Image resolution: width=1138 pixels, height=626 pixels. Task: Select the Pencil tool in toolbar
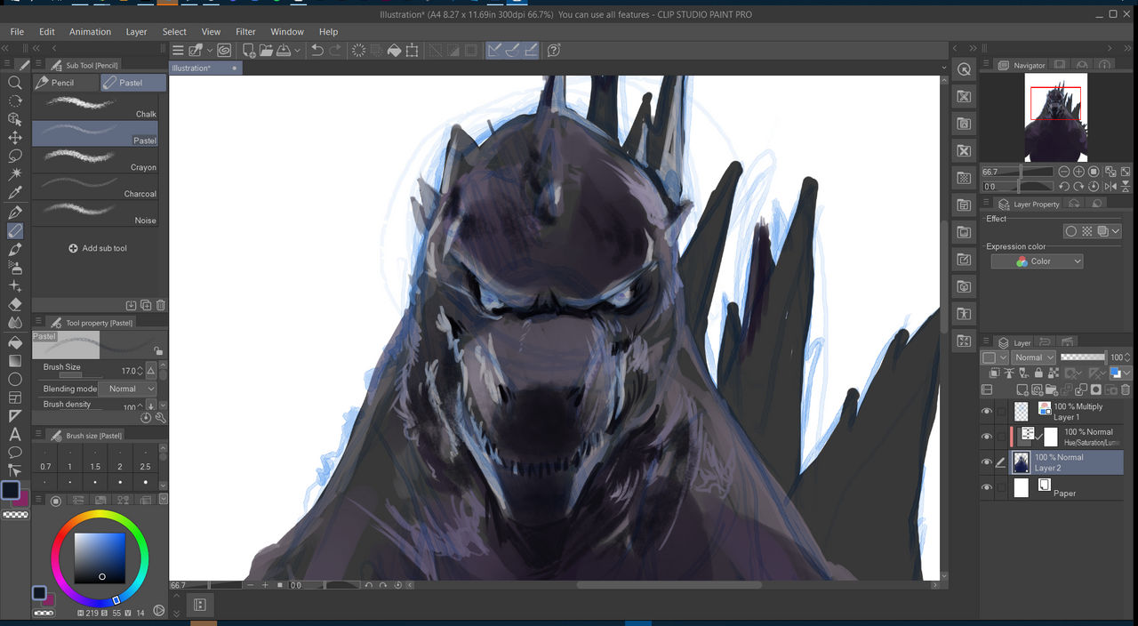click(x=15, y=231)
